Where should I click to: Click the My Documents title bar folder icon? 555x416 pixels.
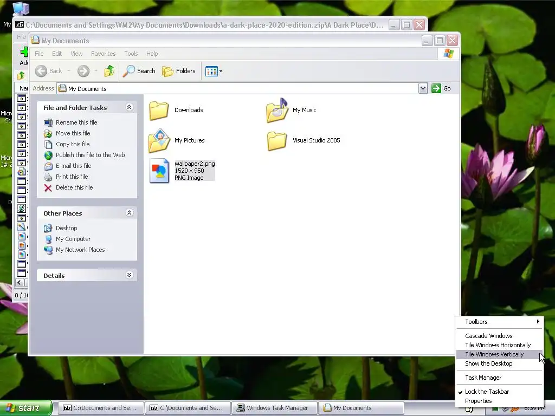pyautogui.click(x=35, y=40)
